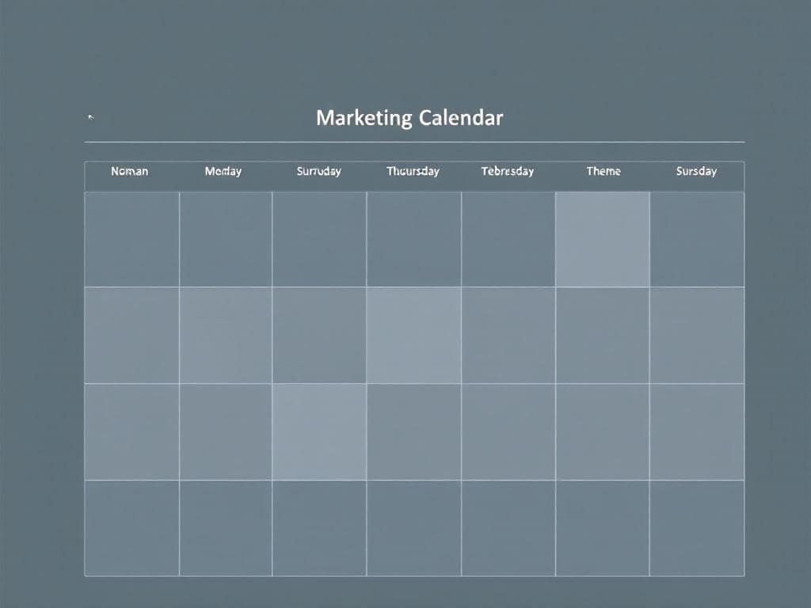This screenshot has height=608, width=811.
Task: Open highlighted third-row cell under Surruday
Action: tap(319, 431)
